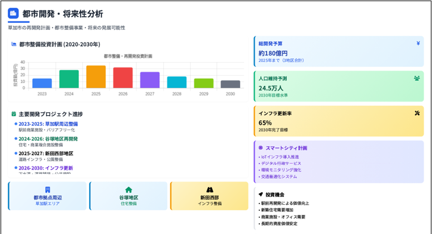Click the IoTインフラ導入推進 bullet
The image size is (432, 234).
[279, 157]
